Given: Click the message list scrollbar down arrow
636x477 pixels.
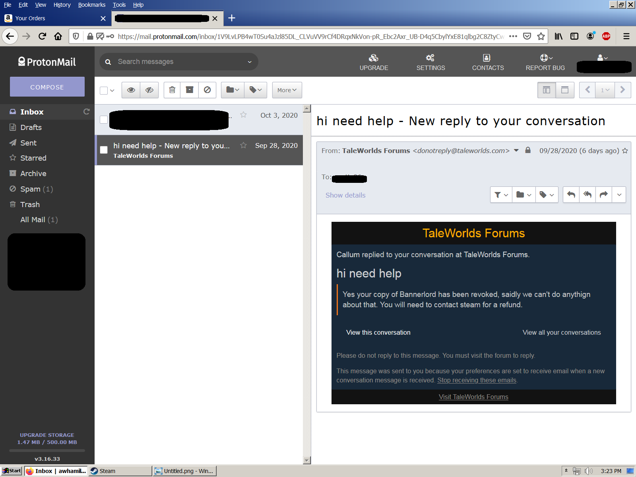Looking at the screenshot, I should 306,460.
